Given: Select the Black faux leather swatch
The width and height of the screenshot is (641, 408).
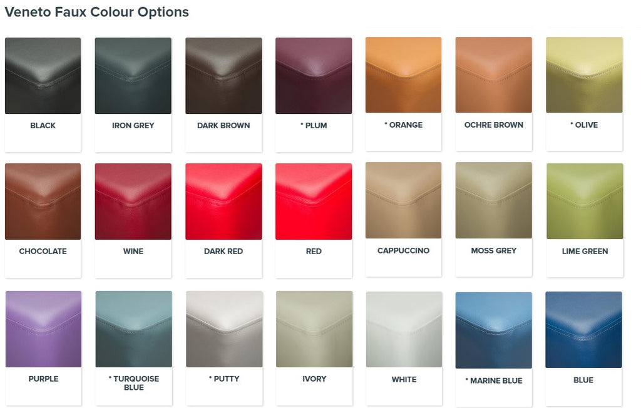Looking at the screenshot, I should click(x=43, y=76).
